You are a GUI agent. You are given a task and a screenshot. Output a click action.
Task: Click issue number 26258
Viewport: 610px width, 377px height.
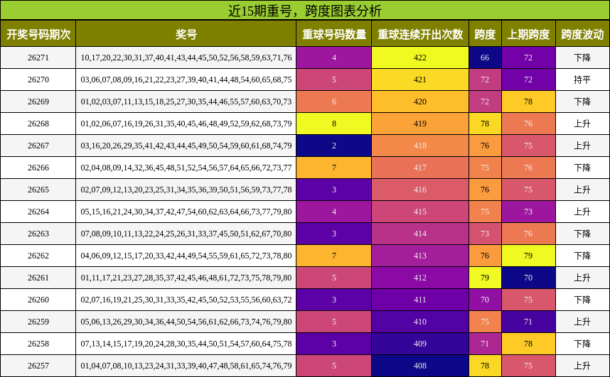[38, 344]
